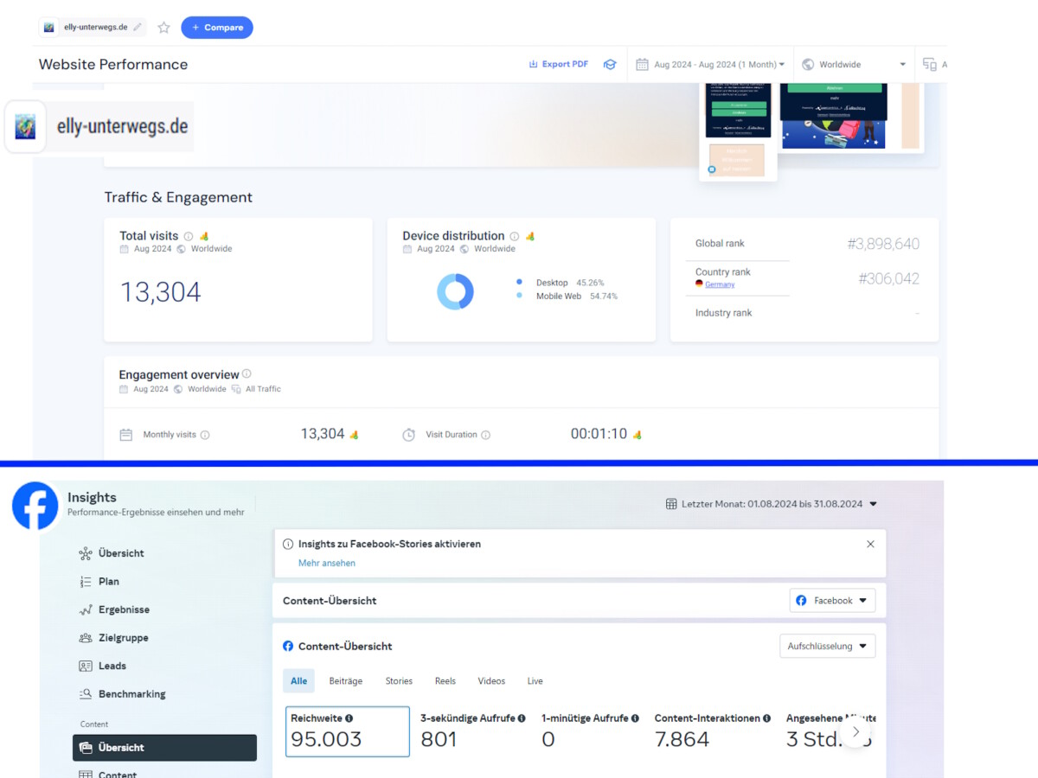Viewport: 1038px width, 778px height.
Task: Select the highlighted Content Übersicht item
Action: point(164,748)
